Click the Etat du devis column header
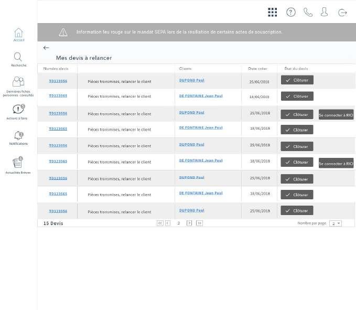Viewport: 356px width, 310px height. coord(296,69)
